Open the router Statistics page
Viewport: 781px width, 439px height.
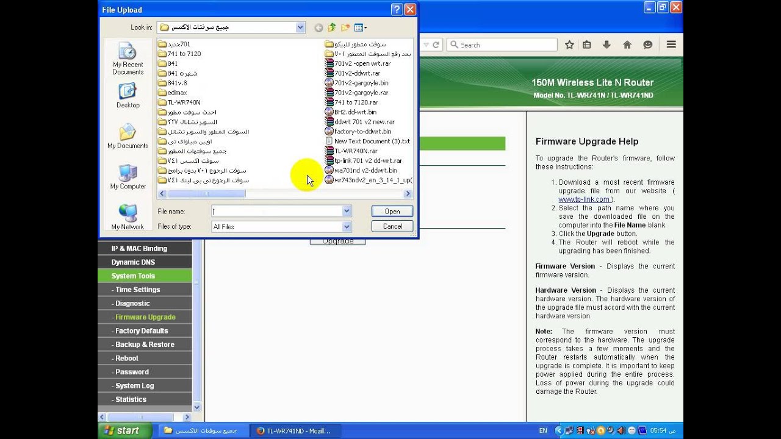tap(145, 399)
